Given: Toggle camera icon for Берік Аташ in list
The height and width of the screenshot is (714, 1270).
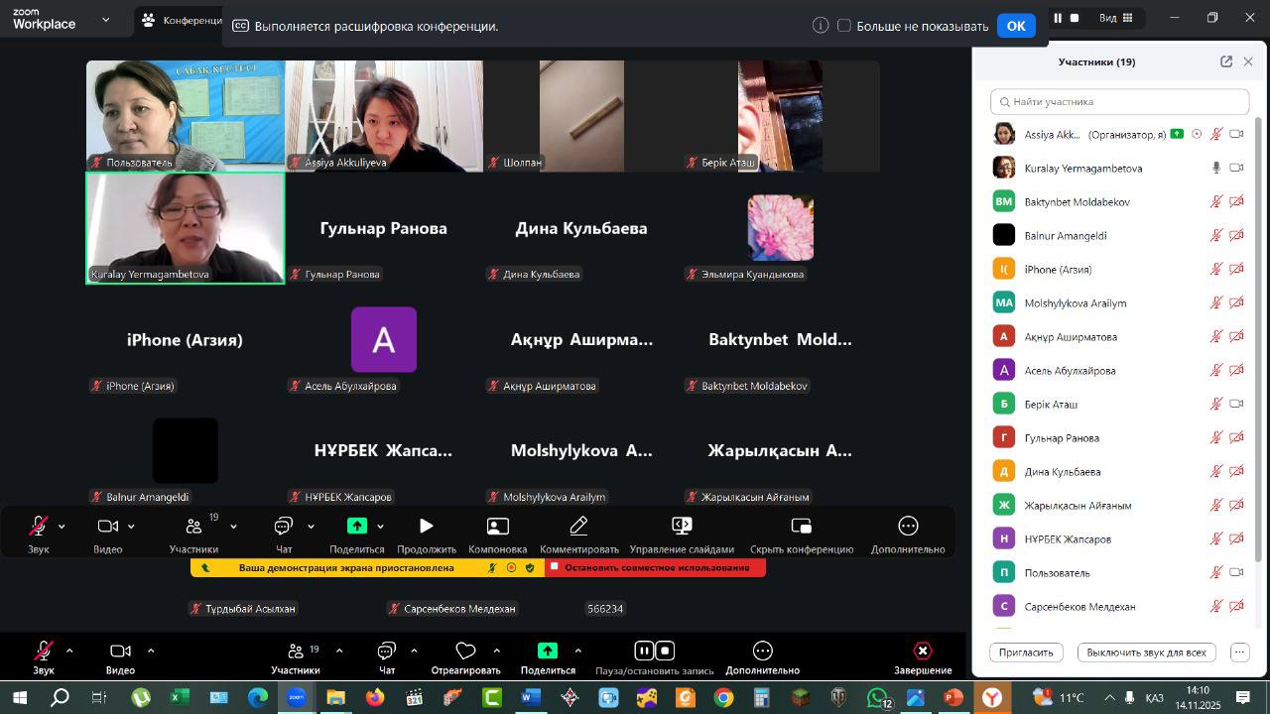Looking at the screenshot, I should [x=1236, y=405].
